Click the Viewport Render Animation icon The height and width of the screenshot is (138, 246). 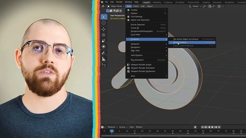128,68
